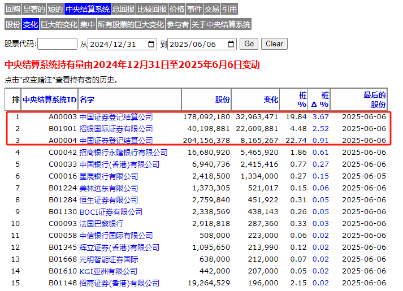Click stake change 0.91 for A00004
This screenshot has width=403, height=291.
(320, 141)
